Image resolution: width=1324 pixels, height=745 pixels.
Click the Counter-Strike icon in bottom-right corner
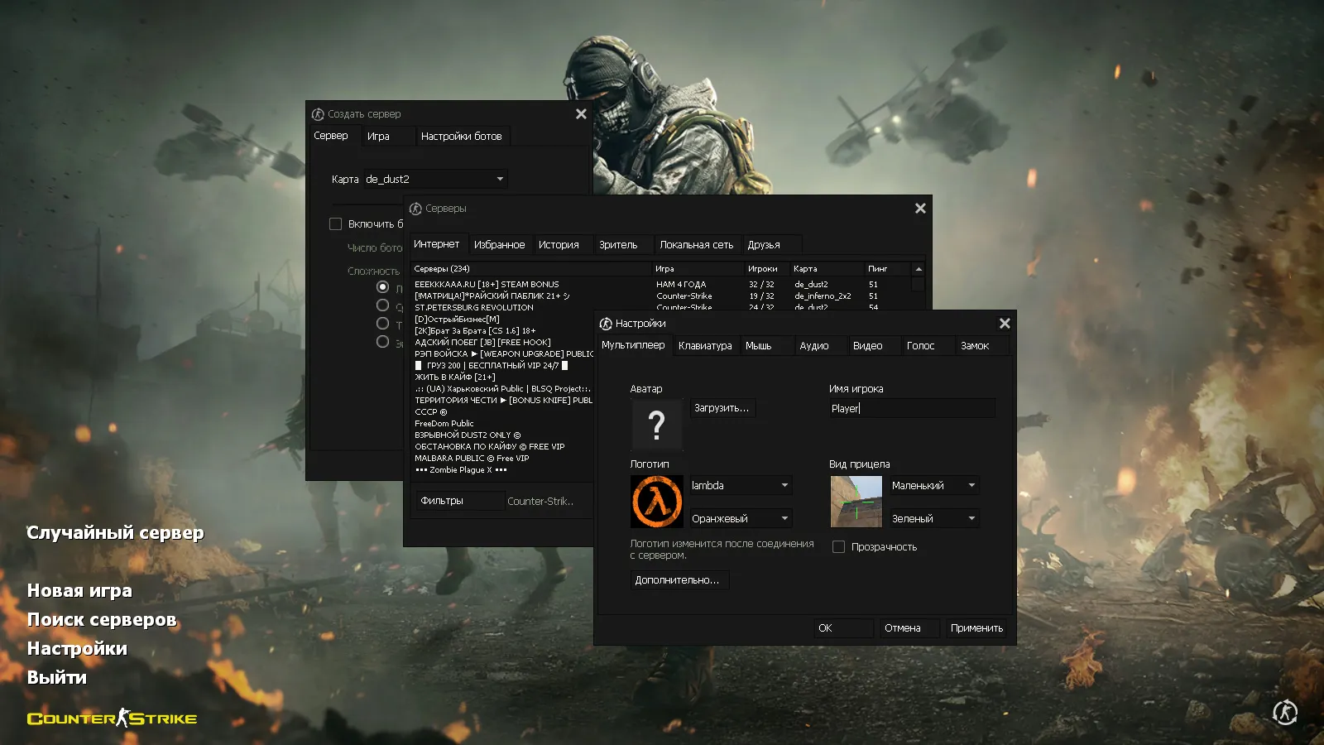pyautogui.click(x=1284, y=712)
